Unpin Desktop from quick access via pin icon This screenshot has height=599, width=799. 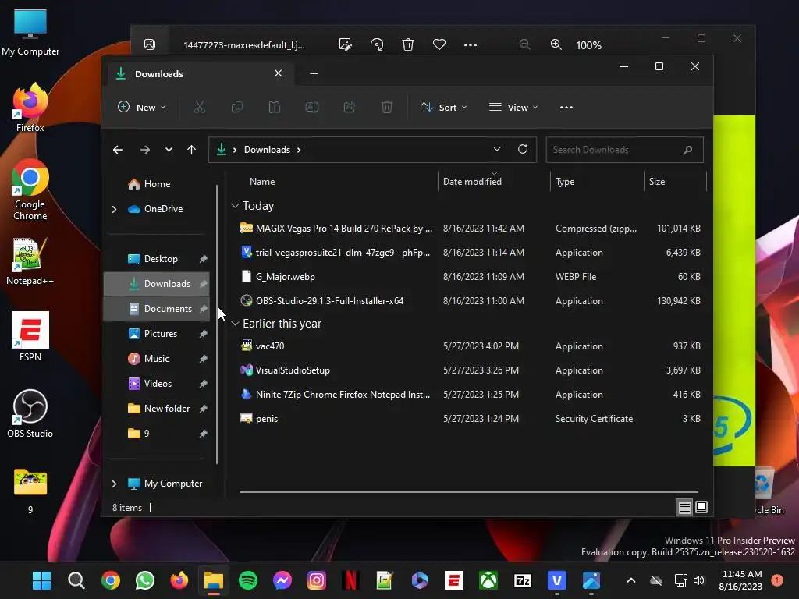coord(204,259)
